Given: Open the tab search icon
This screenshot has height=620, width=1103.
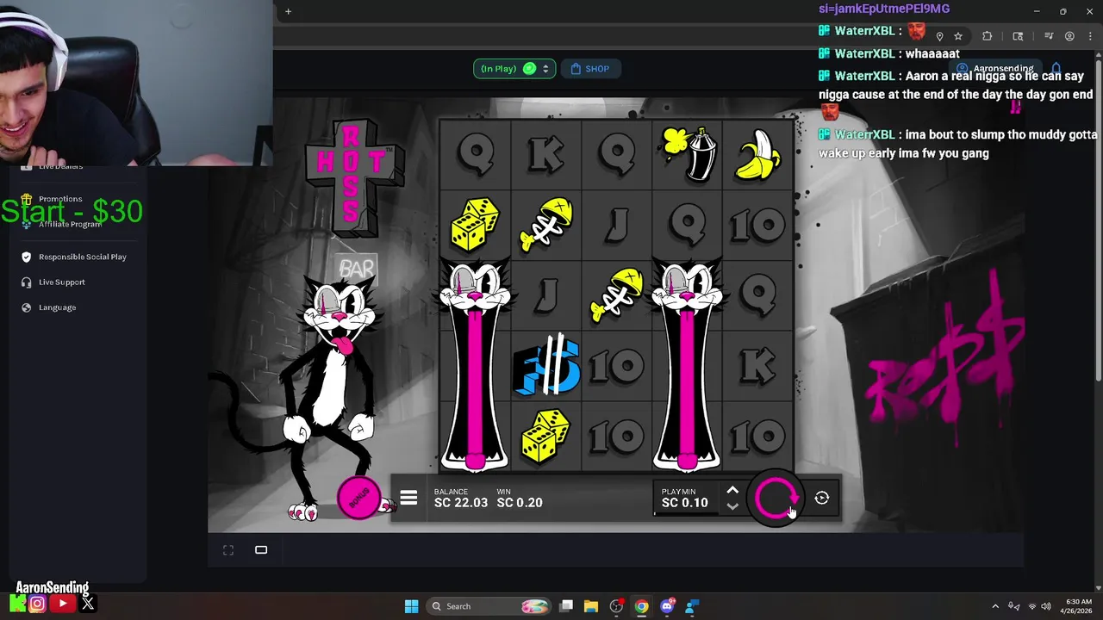Looking at the screenshot, I should tap(1018, 36).
